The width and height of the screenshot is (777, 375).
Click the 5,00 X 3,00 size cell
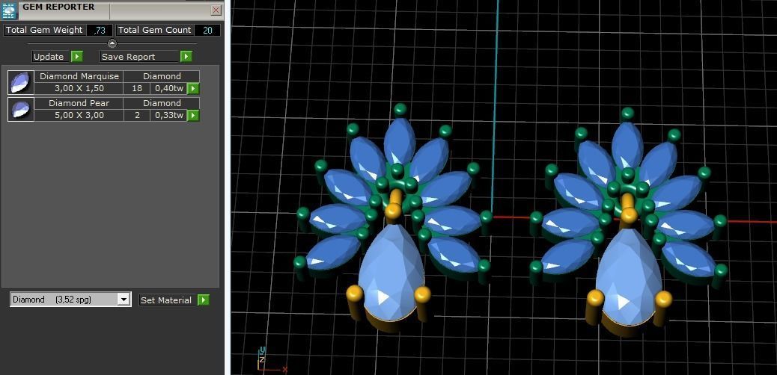pos(79,115)
